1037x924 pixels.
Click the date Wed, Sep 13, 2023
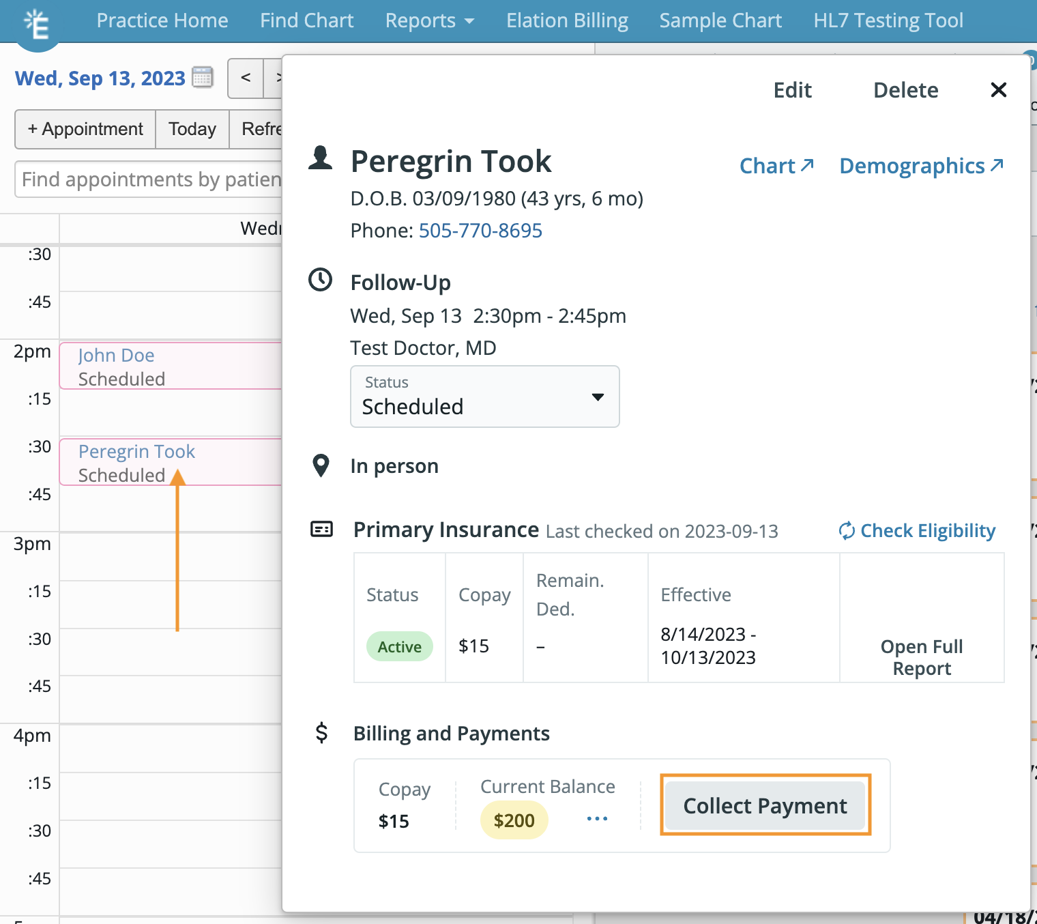tap(100, 78)
